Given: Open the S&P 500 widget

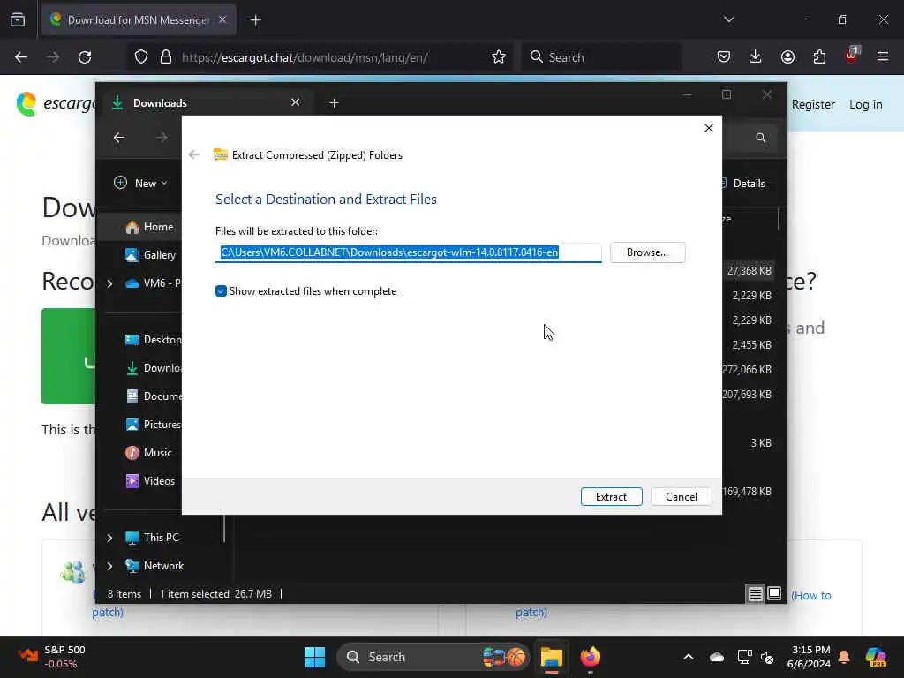Looking at the screenshot, I should tap(51, 657).
